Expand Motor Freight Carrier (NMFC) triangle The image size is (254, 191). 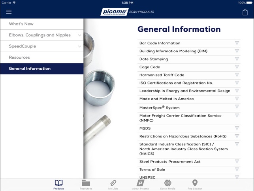click(x=237, y=116)
